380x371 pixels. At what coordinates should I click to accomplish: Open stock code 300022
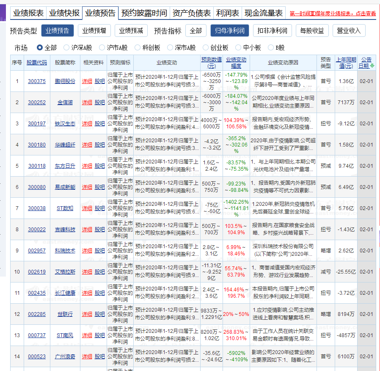(x=36, y=230)
